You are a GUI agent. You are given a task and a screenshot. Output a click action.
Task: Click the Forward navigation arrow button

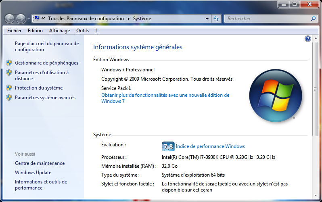pyautogui.click(x=21, y=19)
